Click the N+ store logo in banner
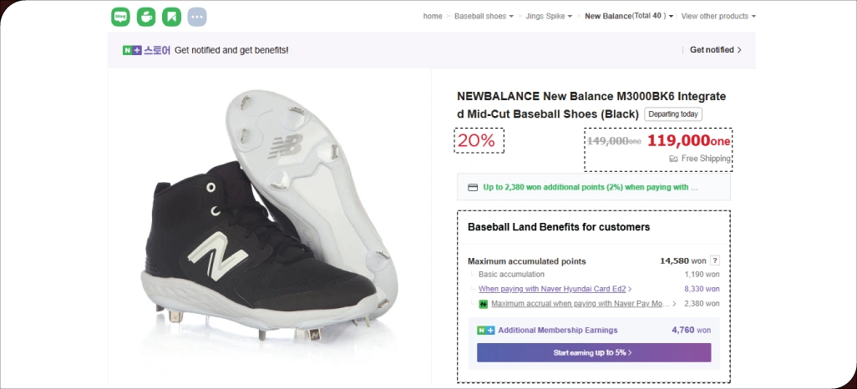 [x=146, y=50]
